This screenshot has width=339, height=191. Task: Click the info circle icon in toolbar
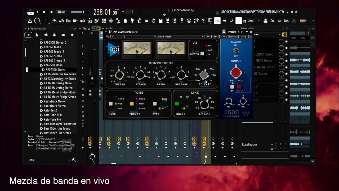pos(189,21)
